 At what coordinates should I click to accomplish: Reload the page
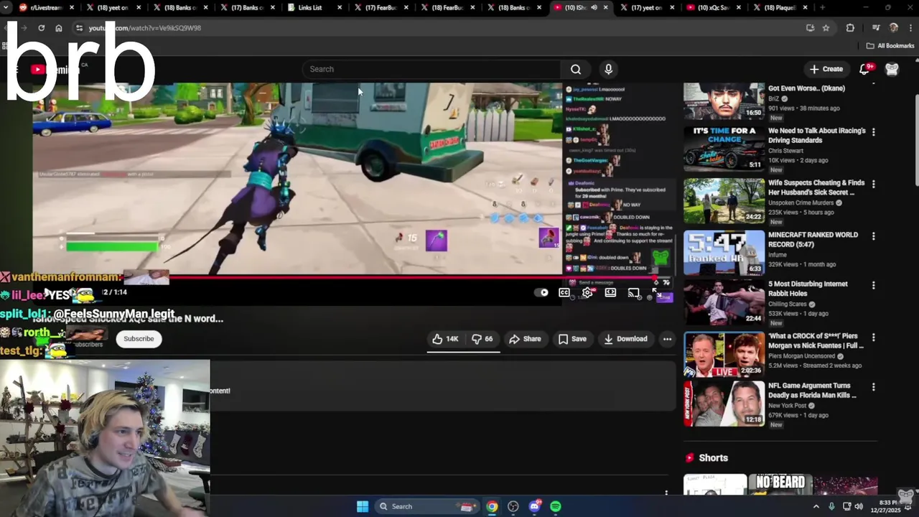(x=41, y=28)
